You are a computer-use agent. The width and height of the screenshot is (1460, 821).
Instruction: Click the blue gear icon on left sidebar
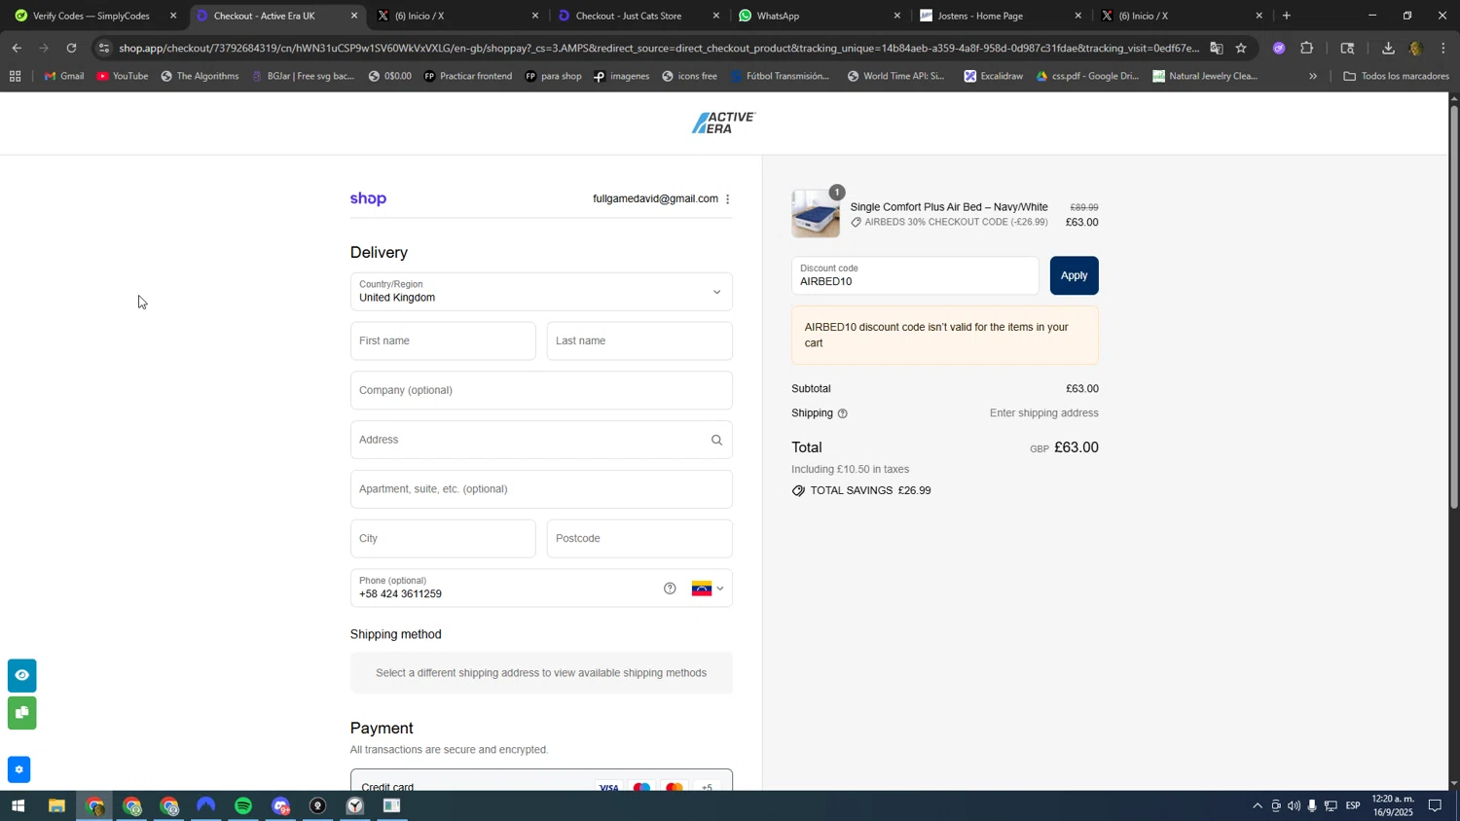click(x=18, y=769)
